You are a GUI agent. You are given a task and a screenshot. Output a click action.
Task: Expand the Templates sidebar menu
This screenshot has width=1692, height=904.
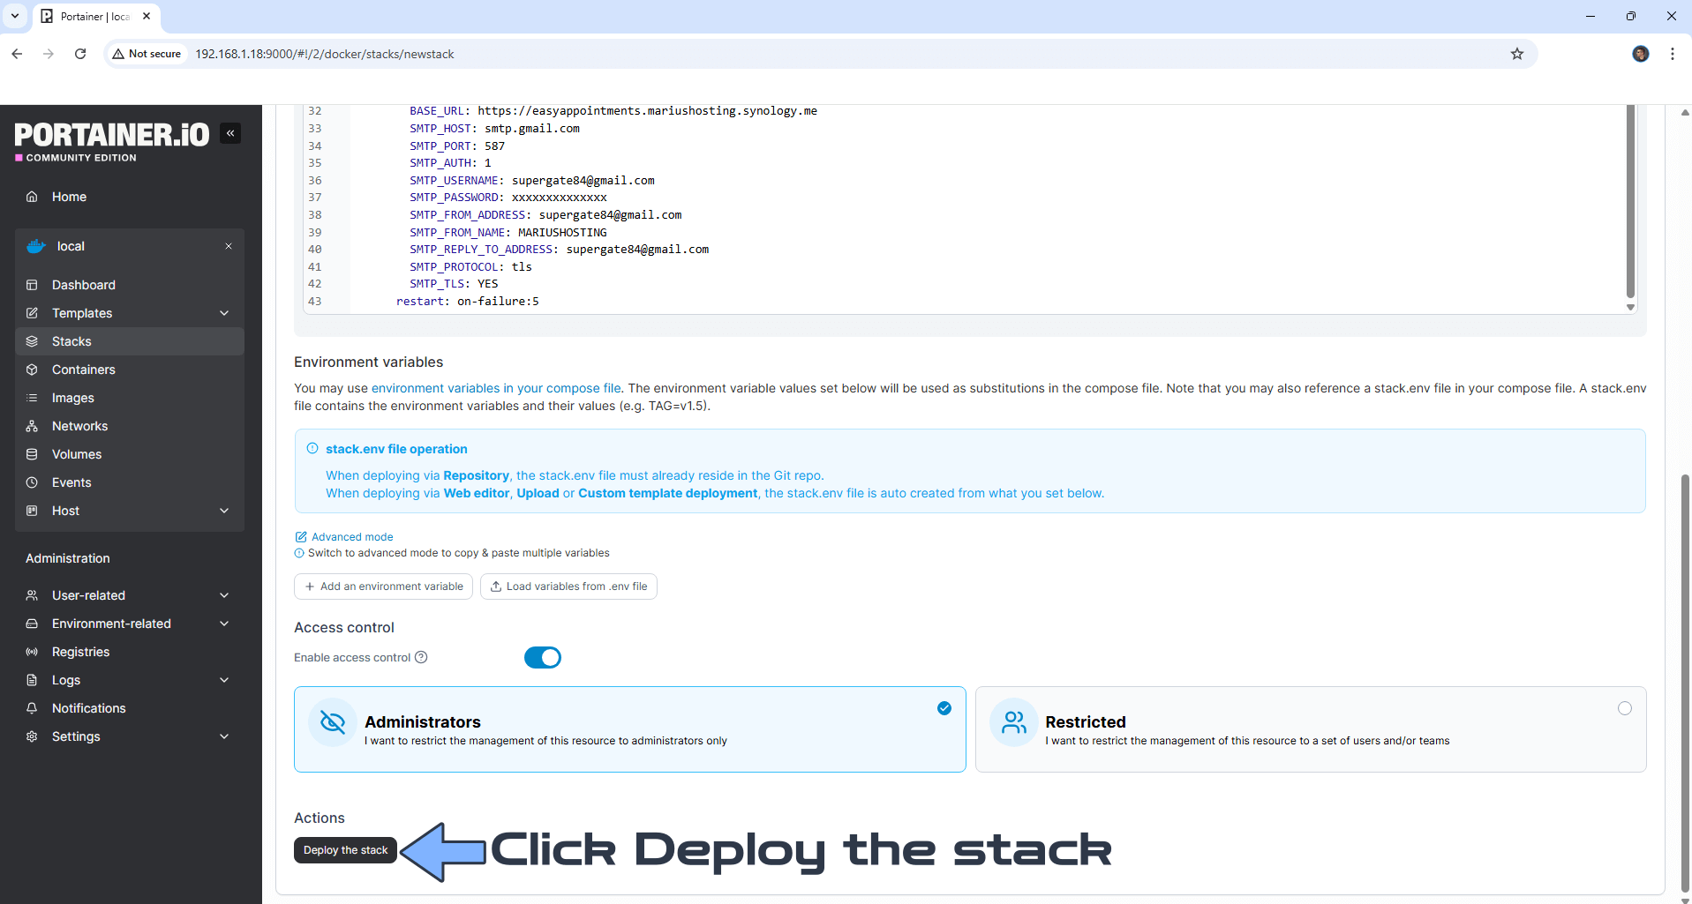point(224,313)
